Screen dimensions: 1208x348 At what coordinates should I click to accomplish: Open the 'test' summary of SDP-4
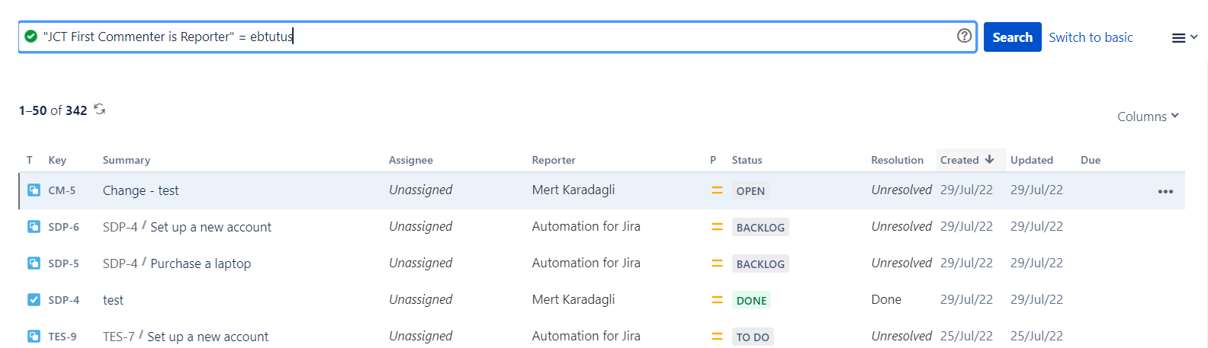point(113,300)
